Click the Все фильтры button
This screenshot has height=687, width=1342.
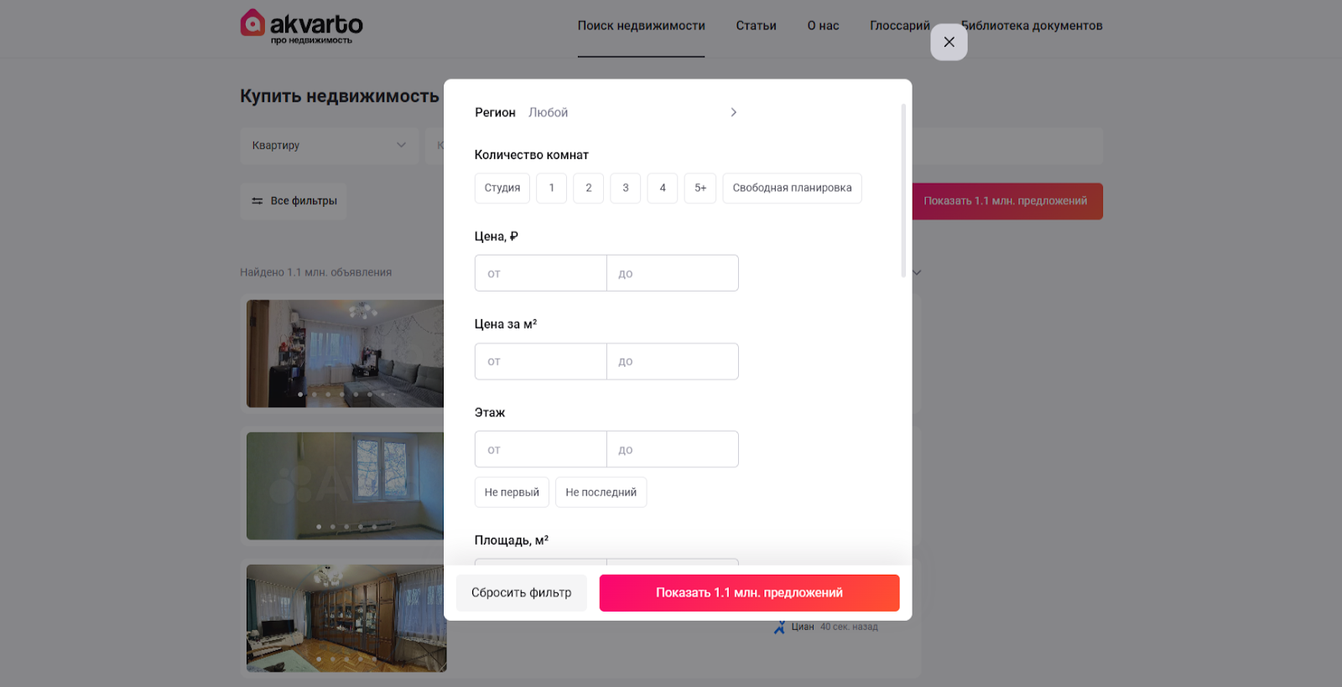click(x=294, y=201)
